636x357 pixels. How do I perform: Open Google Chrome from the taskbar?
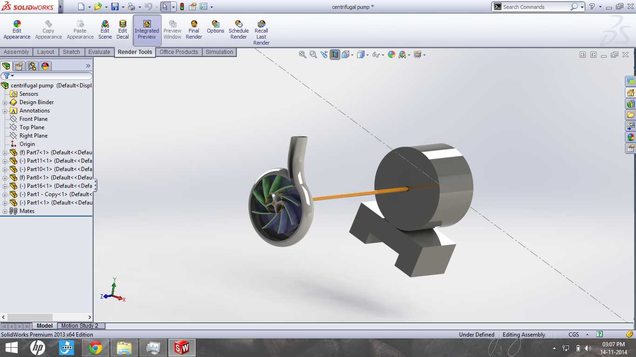coord(95,348)
